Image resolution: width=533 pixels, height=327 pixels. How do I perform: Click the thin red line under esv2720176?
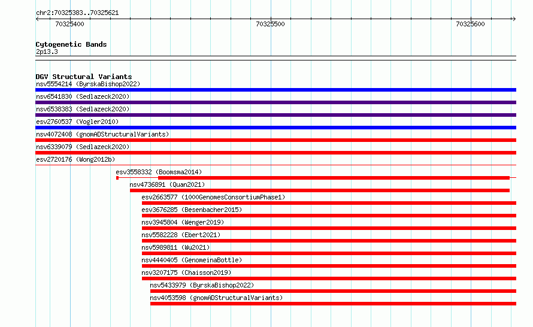(x=275, y=165)
